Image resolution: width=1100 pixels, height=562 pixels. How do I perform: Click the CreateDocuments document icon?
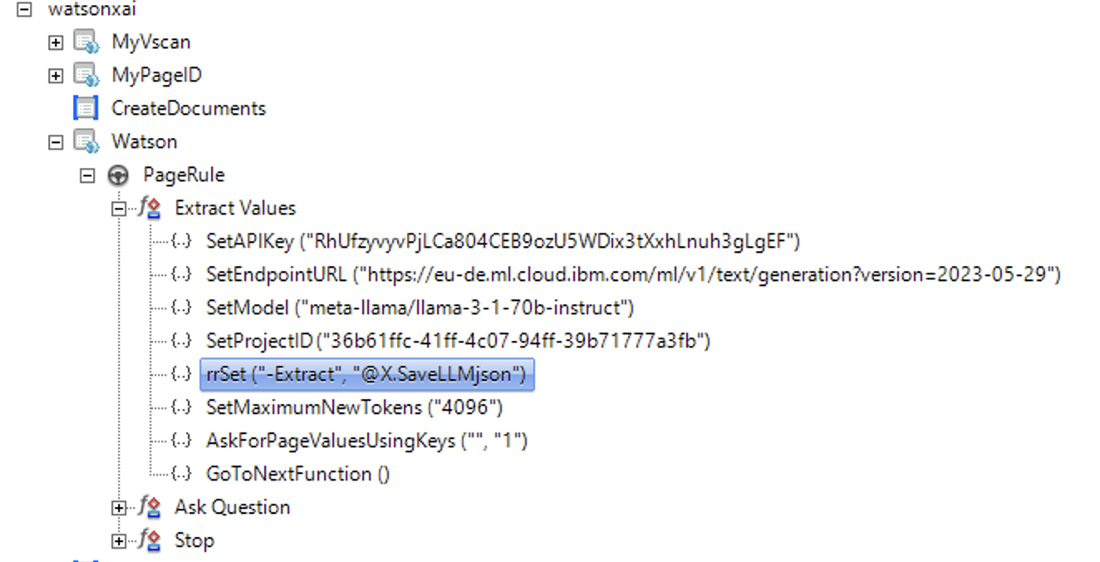[x=86, y=108]
